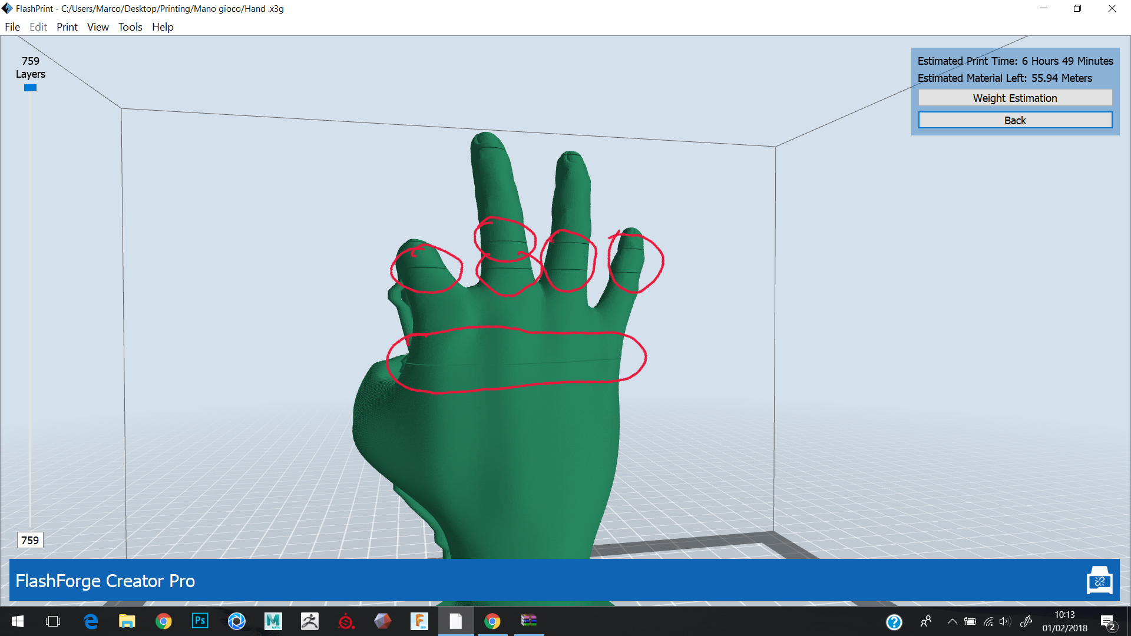
Task: Open the File menu
Action: tap(12, 27)
